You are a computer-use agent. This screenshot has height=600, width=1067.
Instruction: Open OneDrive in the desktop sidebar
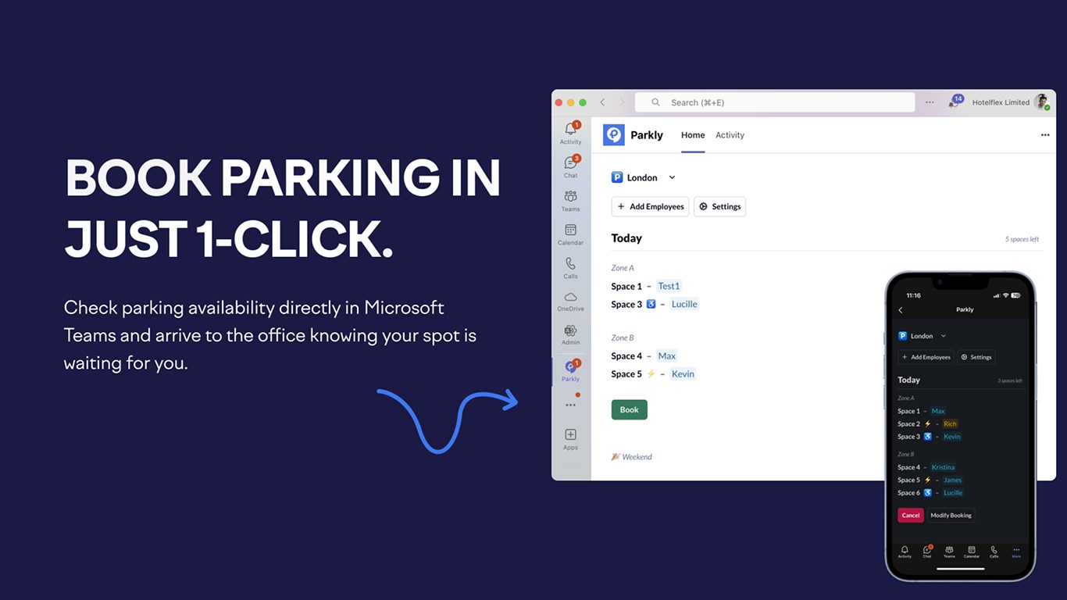(x=571, y=302)
